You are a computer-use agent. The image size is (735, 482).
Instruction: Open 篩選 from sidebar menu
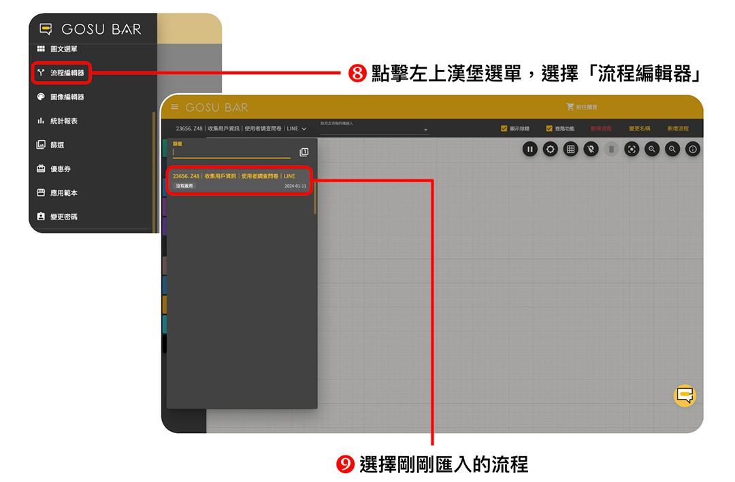tap(57, 145)
